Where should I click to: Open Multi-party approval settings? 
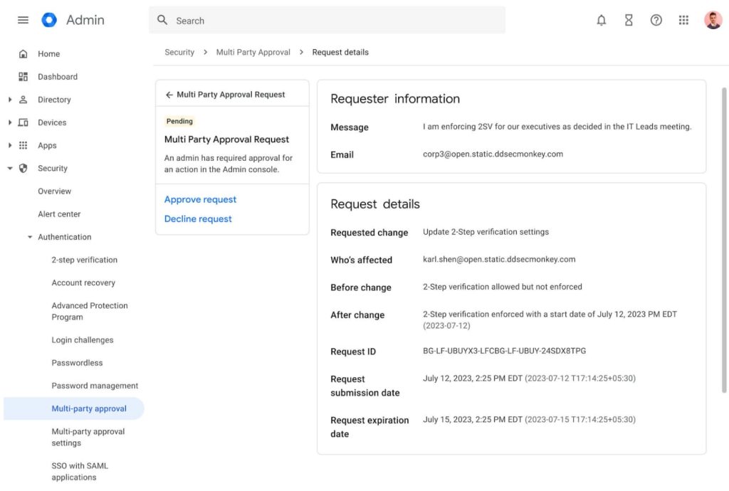click(88, 437)
